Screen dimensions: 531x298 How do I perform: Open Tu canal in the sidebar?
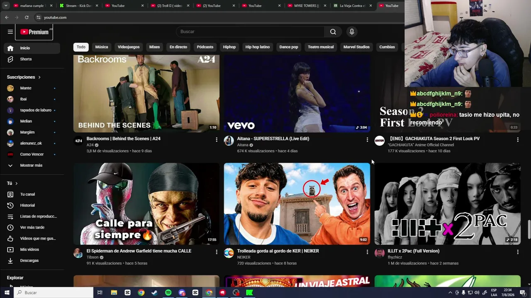point(32,194)
